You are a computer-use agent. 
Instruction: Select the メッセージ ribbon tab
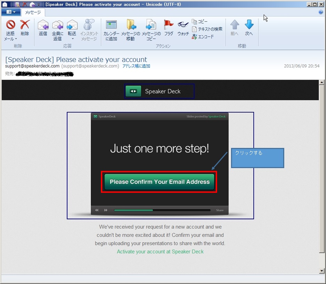[33, 12]
